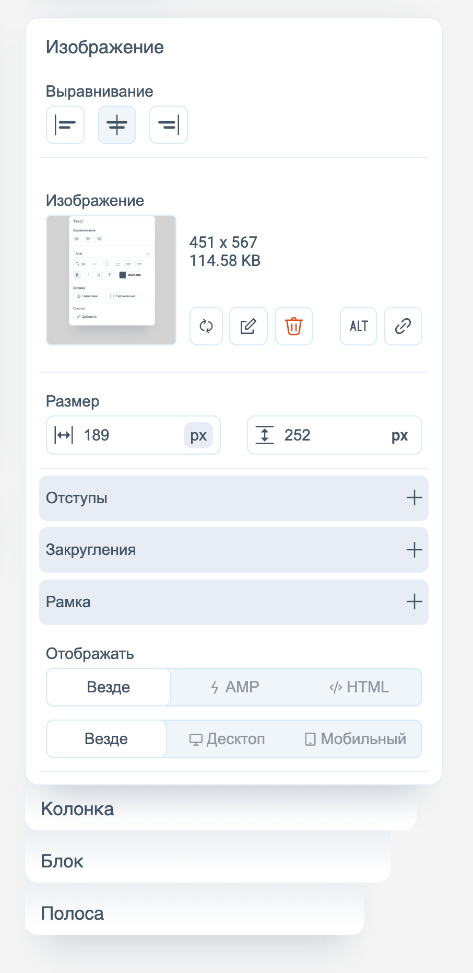Viewport: 473px width, 973px height.
Task: Open the Колонка settings panel
Action: pos(77,809)
